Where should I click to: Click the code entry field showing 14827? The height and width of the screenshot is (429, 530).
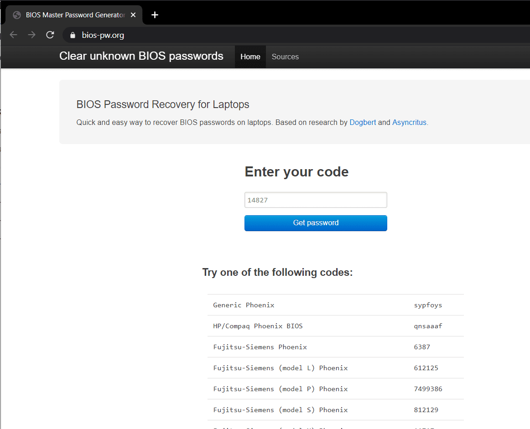tap(316, 200)
